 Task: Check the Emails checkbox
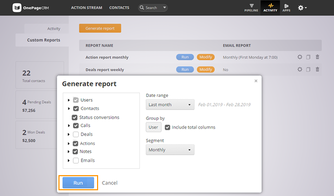(76, 161)
